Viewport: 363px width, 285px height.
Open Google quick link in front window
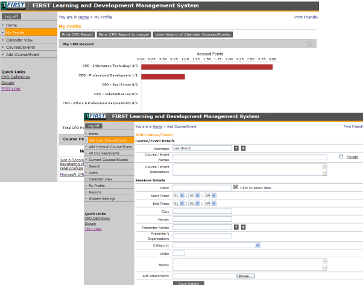(90, 224)
